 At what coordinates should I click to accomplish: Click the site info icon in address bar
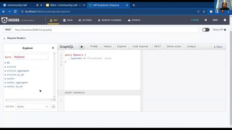[22, 12]
